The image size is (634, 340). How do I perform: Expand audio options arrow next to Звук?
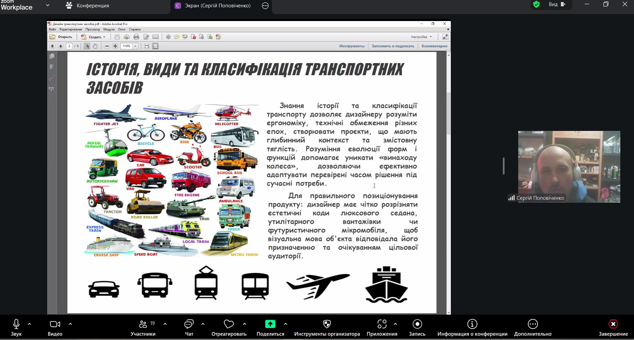point(29,324)
